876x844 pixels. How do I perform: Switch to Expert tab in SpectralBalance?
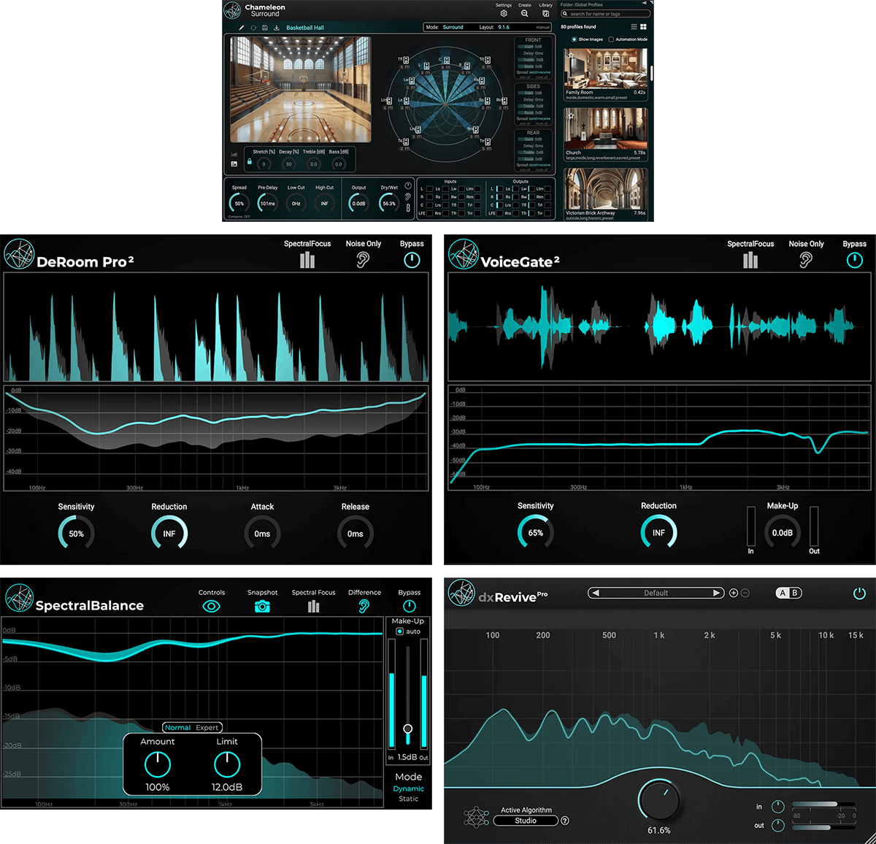(207, 727)
